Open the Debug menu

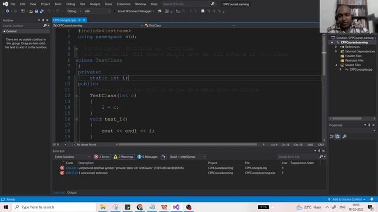71,4
